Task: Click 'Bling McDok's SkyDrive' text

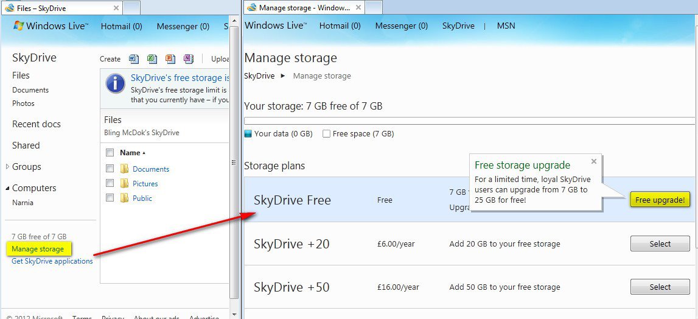Action: pos(142,133)
